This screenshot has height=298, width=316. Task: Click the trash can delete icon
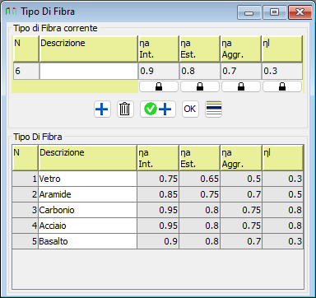coord(125,109)
